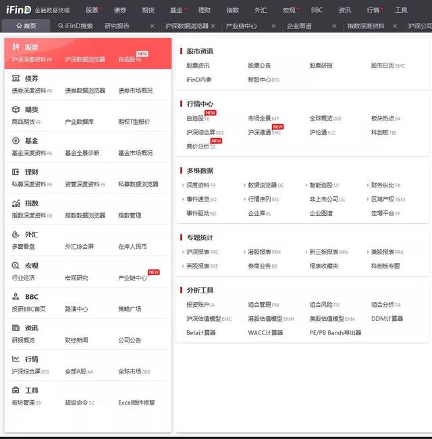Open 股票公告 link
This screenshot has width=432, height=439.
pyautogui.click(x=259, y=65)
